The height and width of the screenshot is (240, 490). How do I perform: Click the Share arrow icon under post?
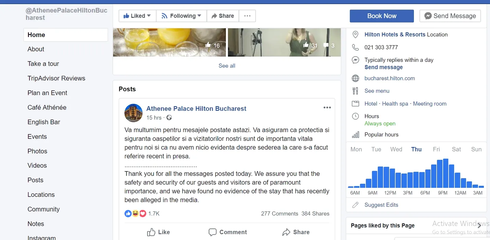[286, 232]
